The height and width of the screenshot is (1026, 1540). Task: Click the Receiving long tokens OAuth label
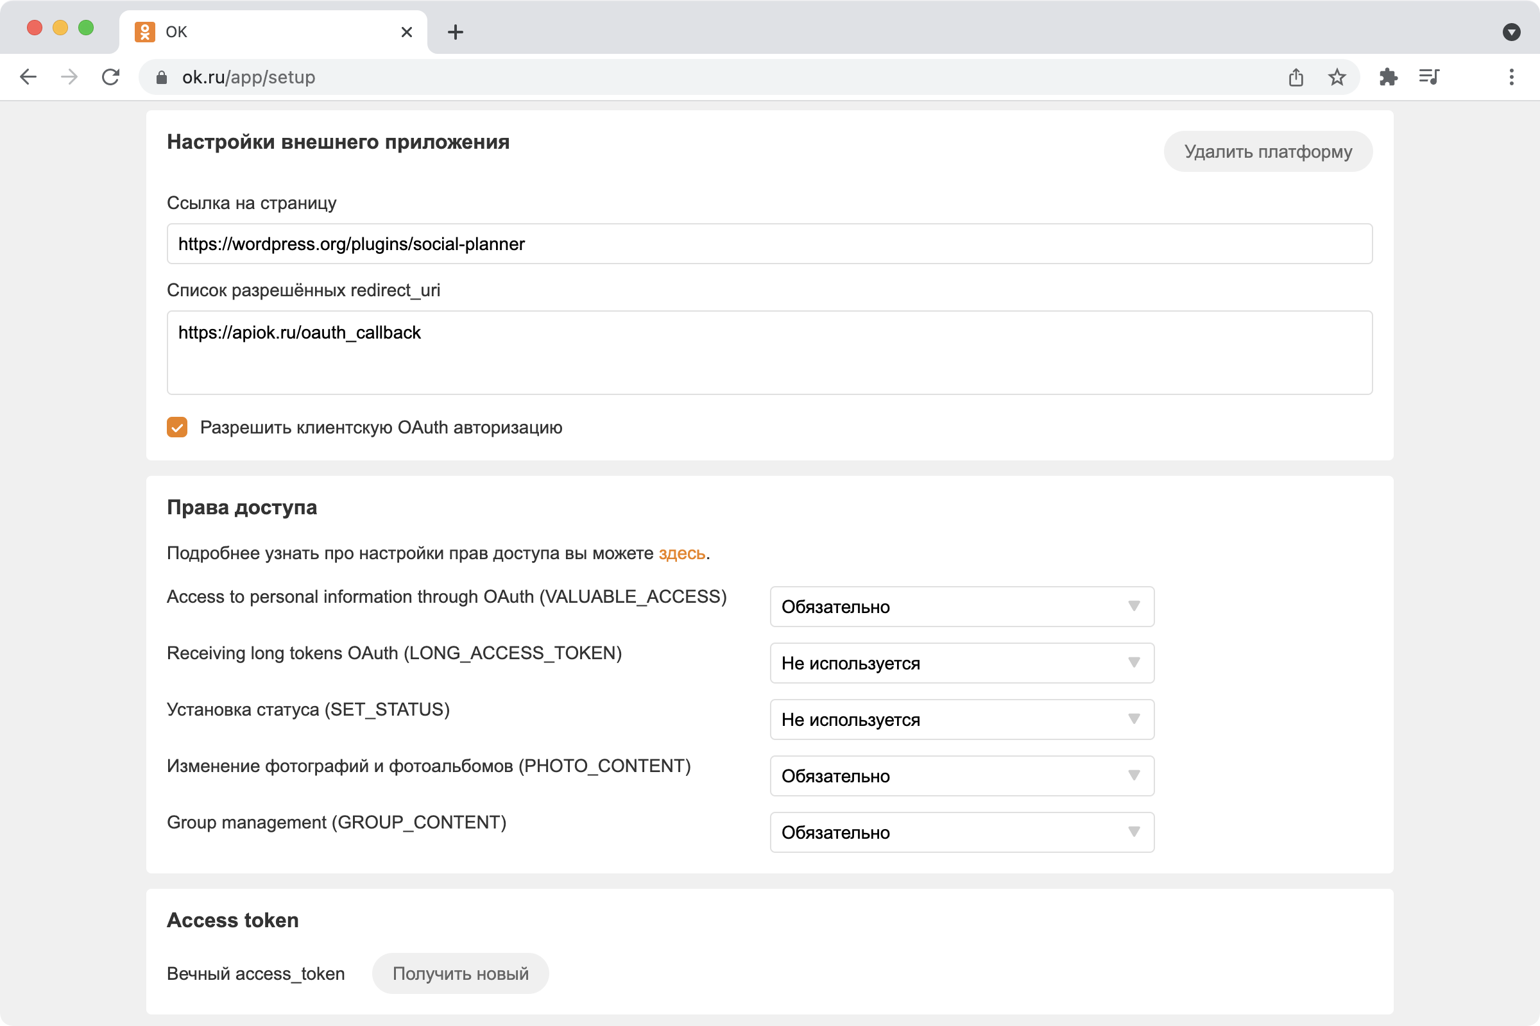pos(394,653)
